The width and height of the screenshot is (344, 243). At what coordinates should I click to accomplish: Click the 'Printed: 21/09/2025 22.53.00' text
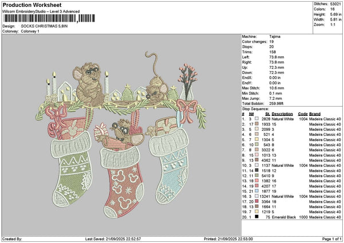[228, 239]
